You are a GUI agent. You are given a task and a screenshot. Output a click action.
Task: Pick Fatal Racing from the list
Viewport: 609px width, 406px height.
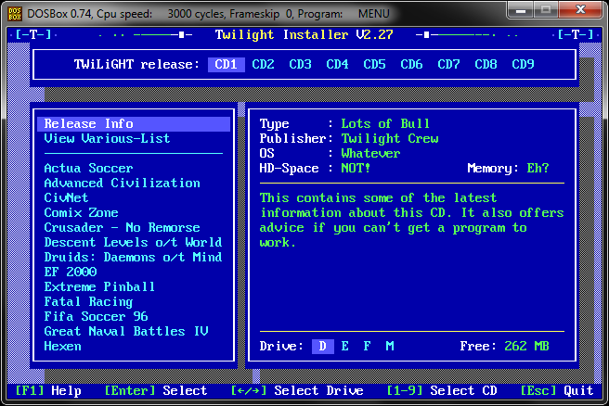[x=88, y=301]
